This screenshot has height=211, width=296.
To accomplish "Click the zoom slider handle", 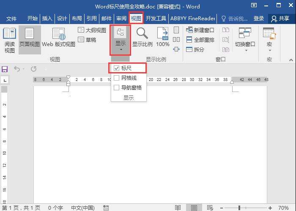I will click(239, 208).
